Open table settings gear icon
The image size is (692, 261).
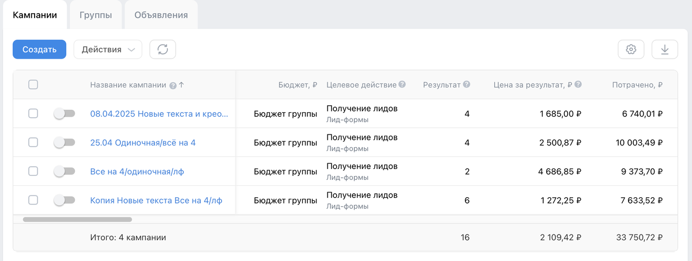631,49
